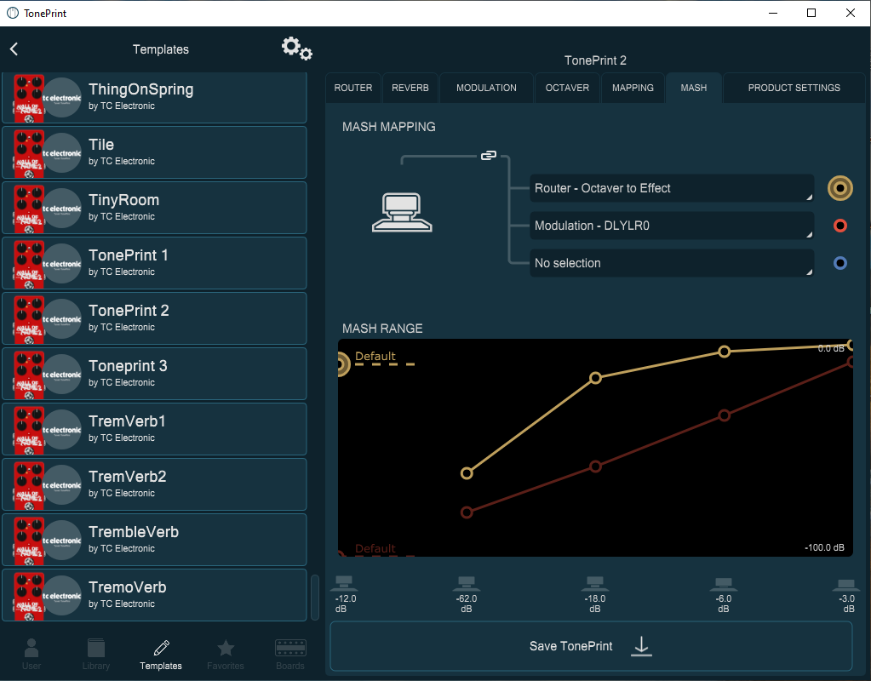Screen dimensions: 871x681
Task: Click the yellow curve point above -18.0 dB
Action: coord(595,378)
